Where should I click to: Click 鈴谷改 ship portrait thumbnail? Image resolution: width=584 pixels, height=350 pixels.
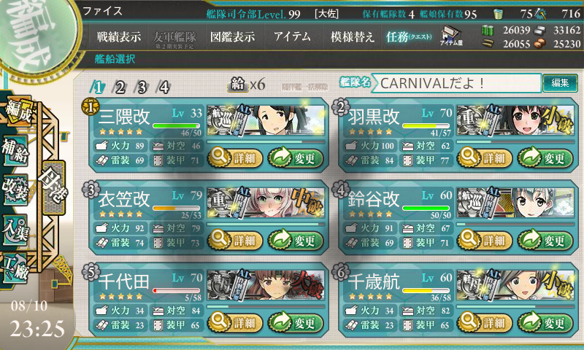pos(515,203)
